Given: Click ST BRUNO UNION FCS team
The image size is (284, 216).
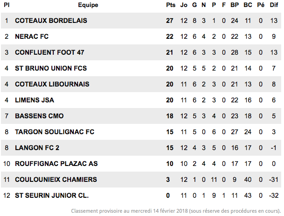Looking at the screenshot, I should pyautogui.click(x=51, y=68).
